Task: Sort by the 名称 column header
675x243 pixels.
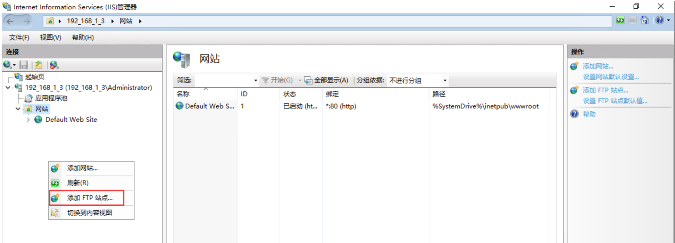Action: point(205,94)
